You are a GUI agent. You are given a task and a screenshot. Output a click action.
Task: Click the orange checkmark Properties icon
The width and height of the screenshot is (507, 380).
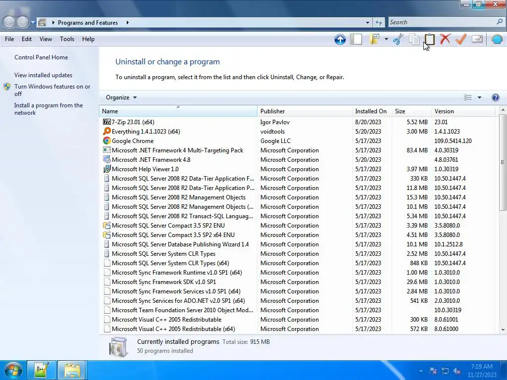click(461, 39)
